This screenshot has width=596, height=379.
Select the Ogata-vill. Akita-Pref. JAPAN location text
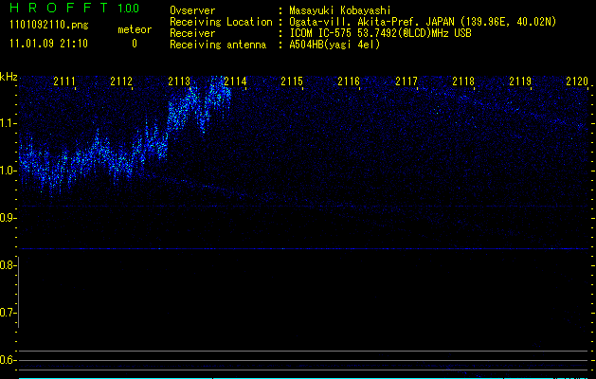[423, 22]
